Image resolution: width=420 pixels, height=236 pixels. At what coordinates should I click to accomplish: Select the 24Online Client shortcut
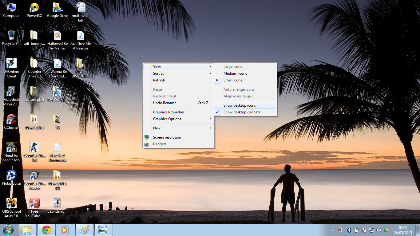(11, 68)
